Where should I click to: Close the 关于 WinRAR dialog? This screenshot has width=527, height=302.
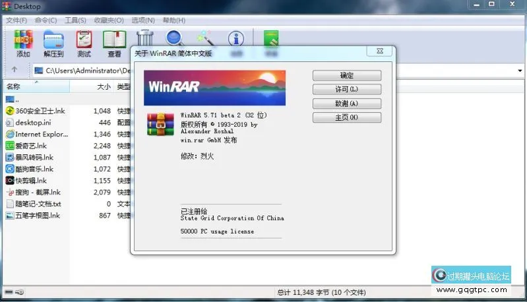tap(380, 51)
